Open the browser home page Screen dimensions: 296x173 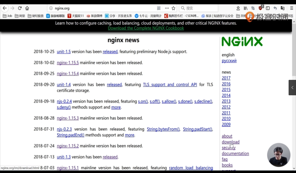coord(27,8)
